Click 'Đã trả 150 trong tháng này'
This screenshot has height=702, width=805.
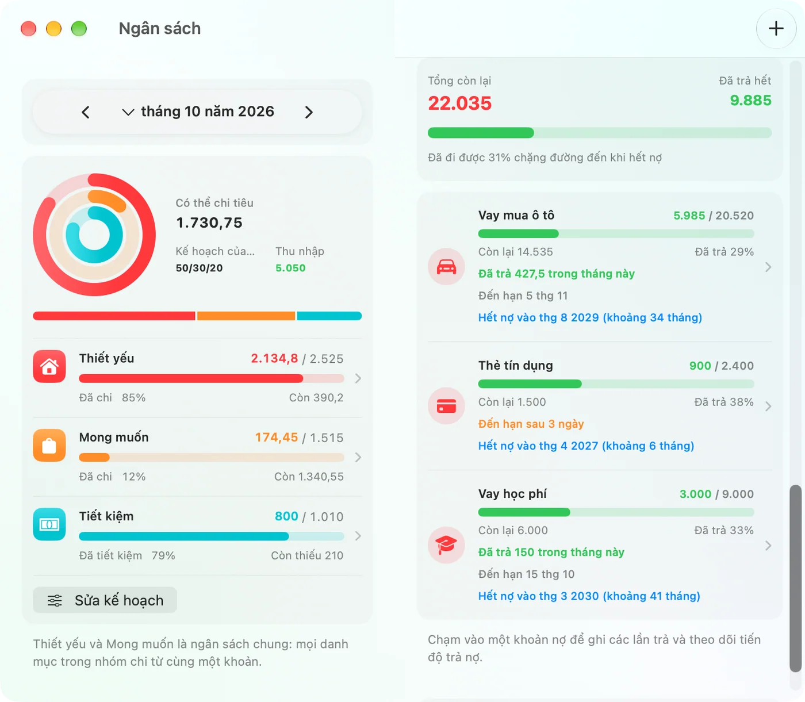click(x=551, y=552)
